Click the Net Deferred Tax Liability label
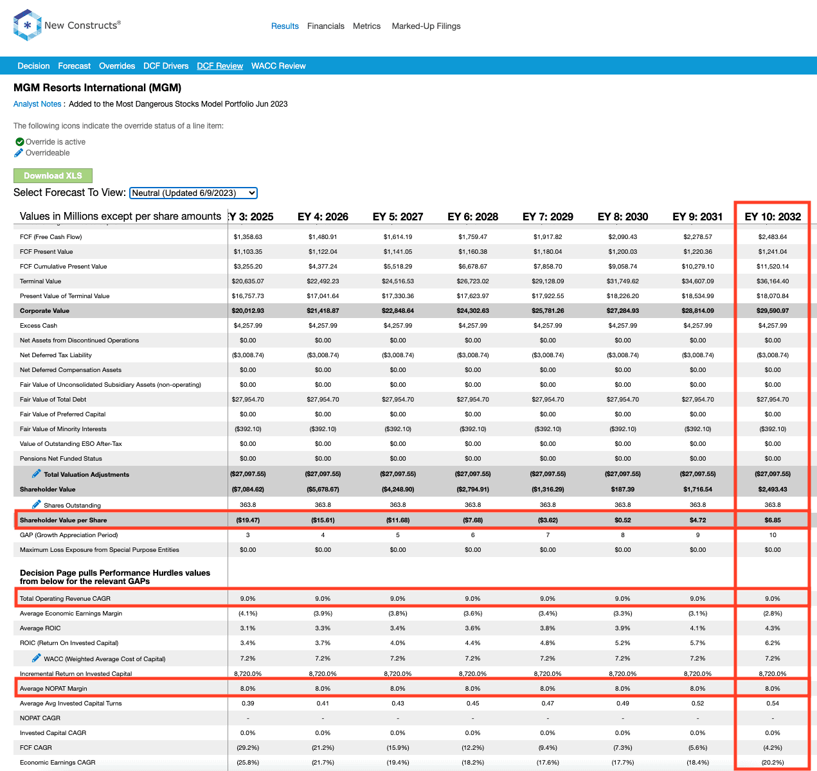This screenshot has width=817, height=771. tap(56, 355)
